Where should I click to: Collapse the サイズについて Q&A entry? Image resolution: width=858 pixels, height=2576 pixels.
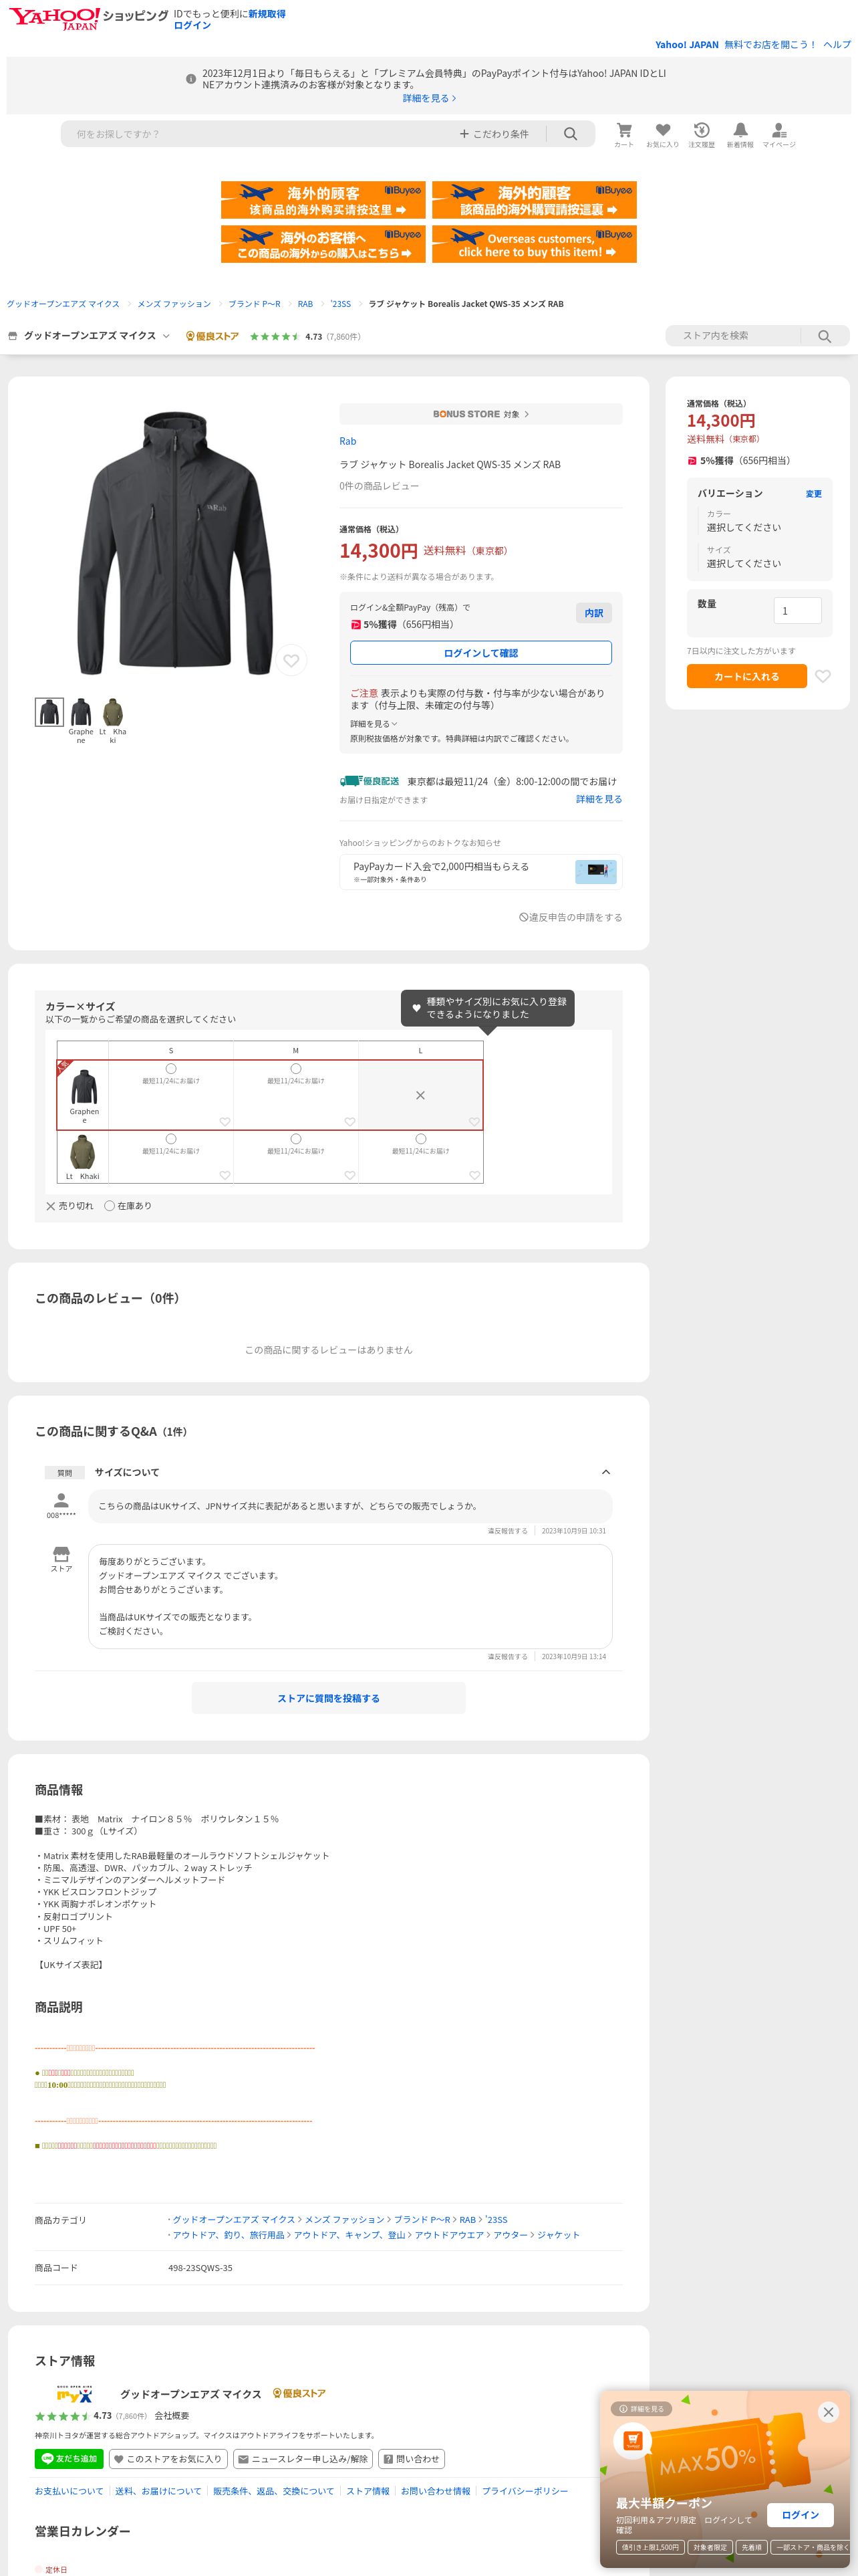pyautogui.click(x=605, y=1472)
